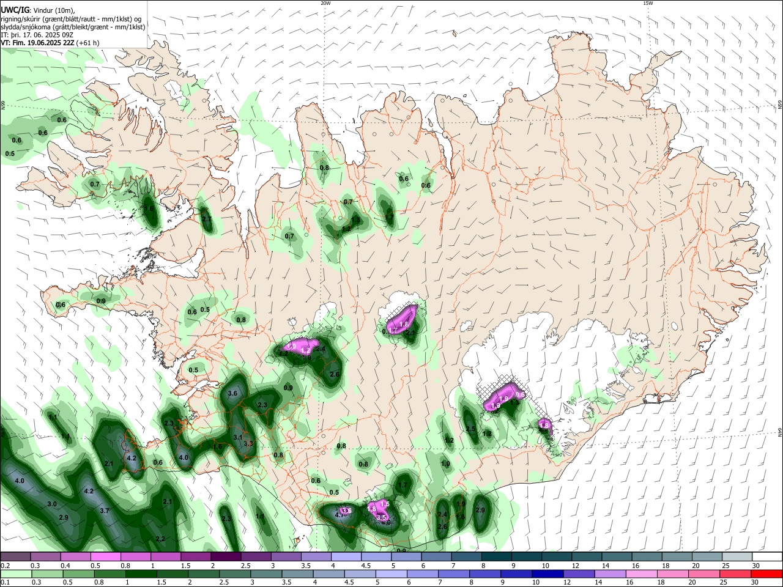Pick the bright pink swatch between 0.5 and 0.8 on the snow legend
783x587 pixels.
[x=105, y=557]
